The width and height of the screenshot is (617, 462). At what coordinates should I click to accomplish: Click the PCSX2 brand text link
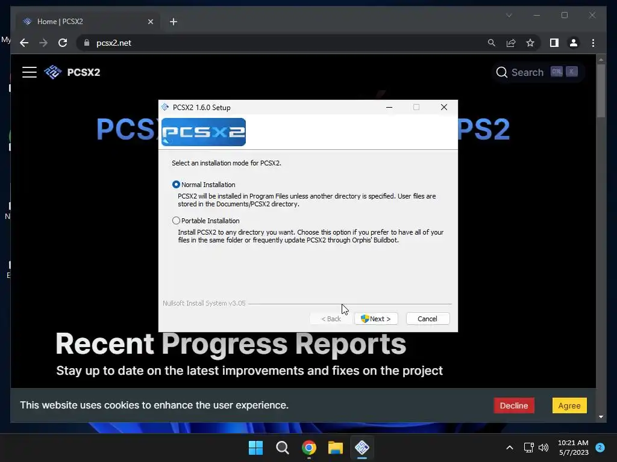[83, 72]
